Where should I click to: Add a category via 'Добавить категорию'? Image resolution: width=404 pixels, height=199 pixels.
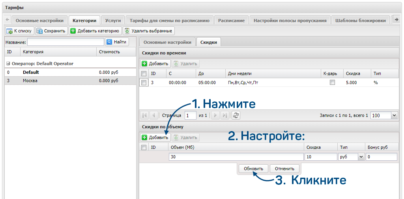[x=95, y=31]
